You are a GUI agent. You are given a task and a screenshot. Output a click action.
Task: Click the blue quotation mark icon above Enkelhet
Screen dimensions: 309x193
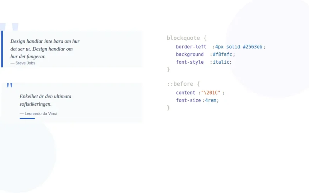pos(10,86)
